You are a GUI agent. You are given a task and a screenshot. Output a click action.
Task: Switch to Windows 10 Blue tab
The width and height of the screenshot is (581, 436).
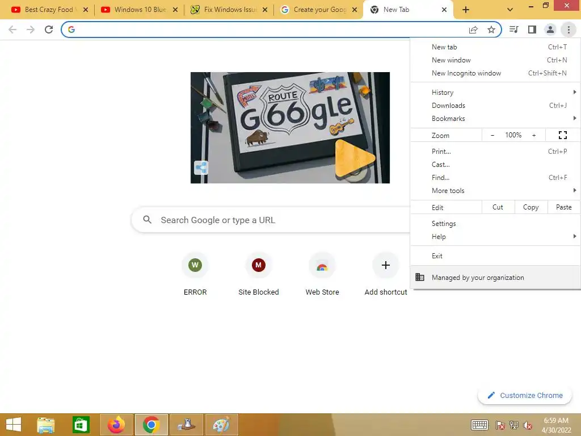point(139,10)
